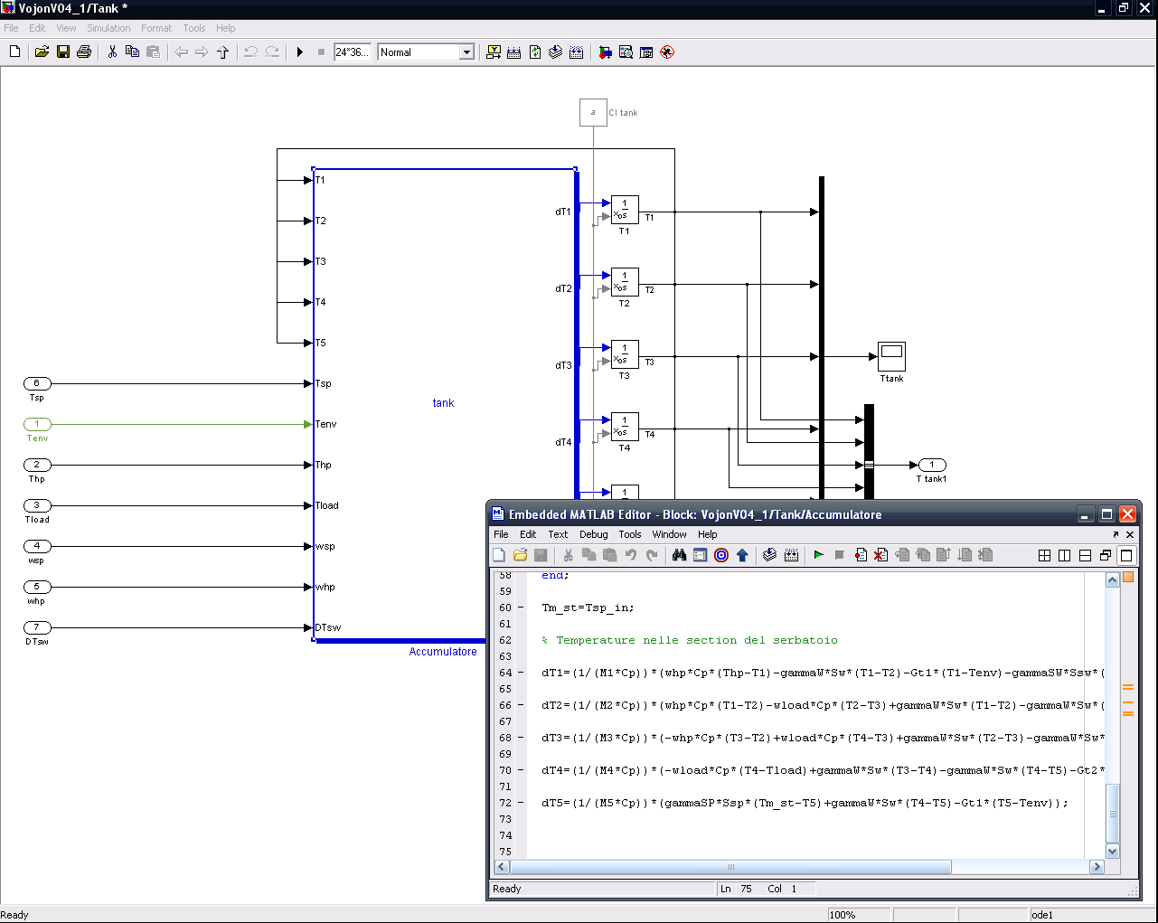
Task: Click the Debug icon in Simulink toolbar
Action: pyautogui.click(x=667, y=52)
